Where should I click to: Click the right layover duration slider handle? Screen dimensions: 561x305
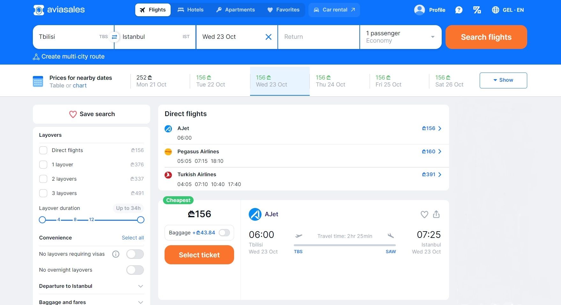pyautogui.click(x=141, y=220)
